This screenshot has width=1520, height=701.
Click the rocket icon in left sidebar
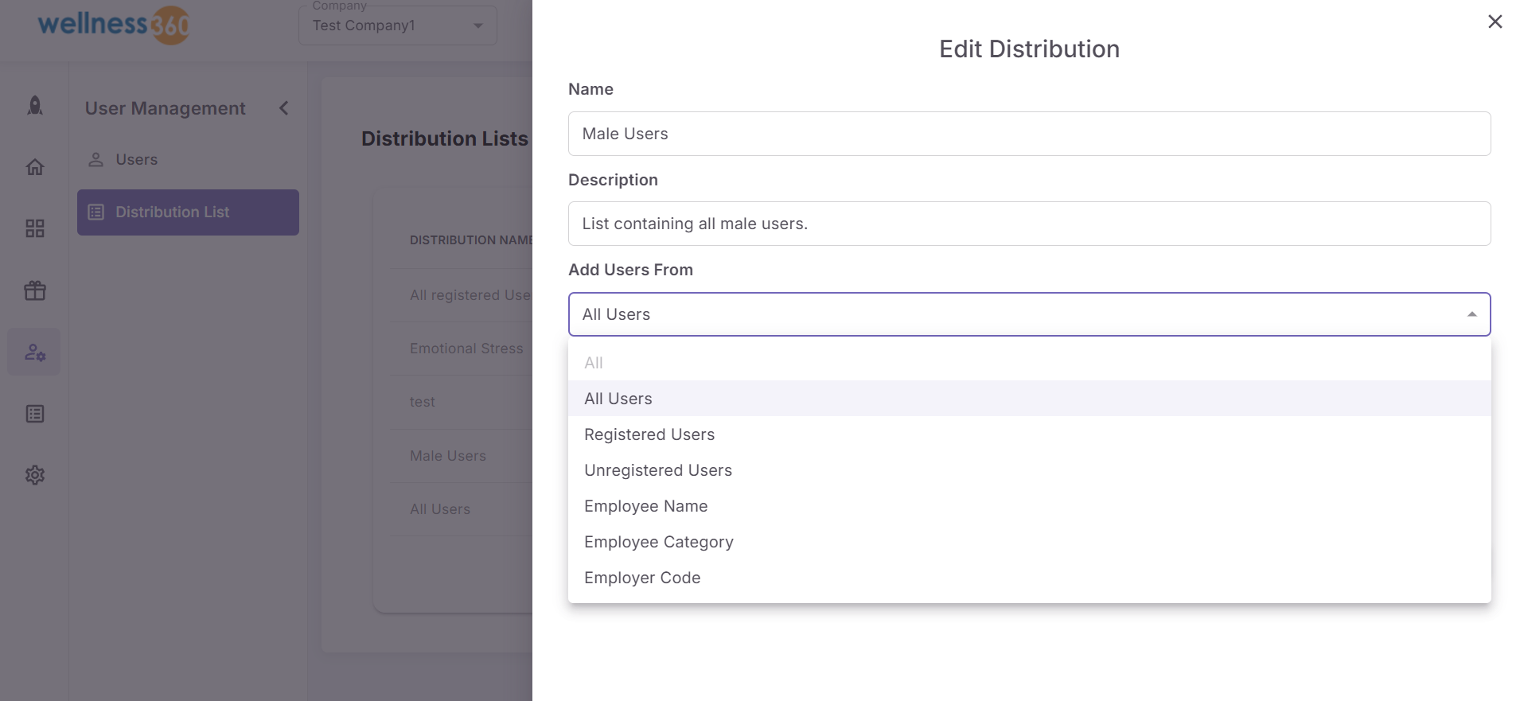click(35, 106)
